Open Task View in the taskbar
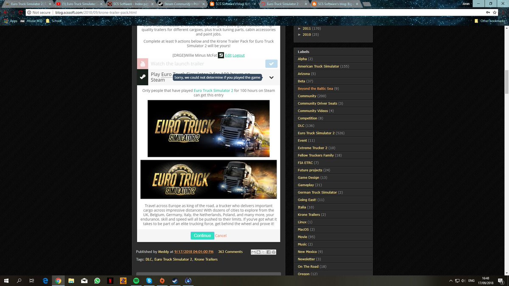Image resolution: width=509 pixels, height=286 pixels. pyautogui.click(x=32, y=280)
